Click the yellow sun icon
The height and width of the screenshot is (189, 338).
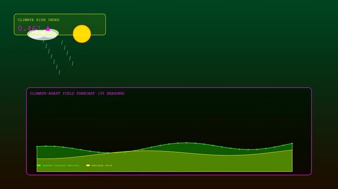(x=82, y=34)
